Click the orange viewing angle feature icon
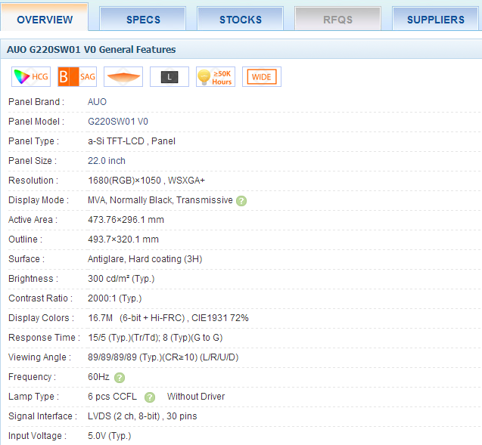The height and width of the screenshot is (445, 482). pyautogui.click(x=123, y=77)
